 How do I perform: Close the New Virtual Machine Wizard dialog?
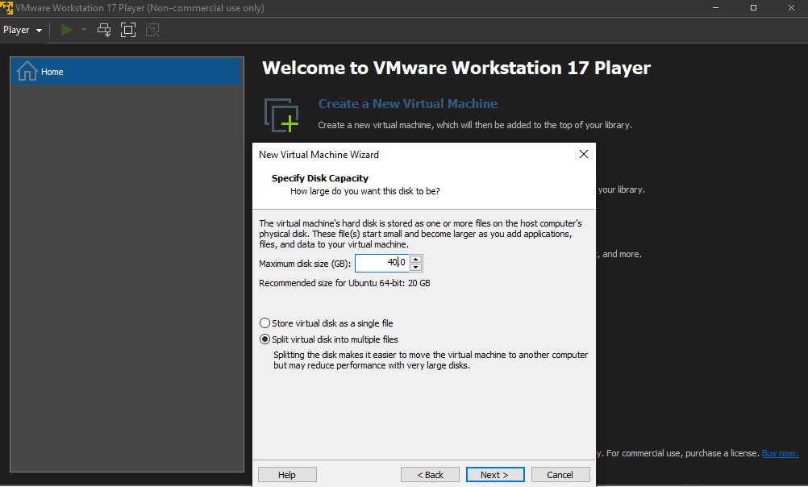pos(583,154)
